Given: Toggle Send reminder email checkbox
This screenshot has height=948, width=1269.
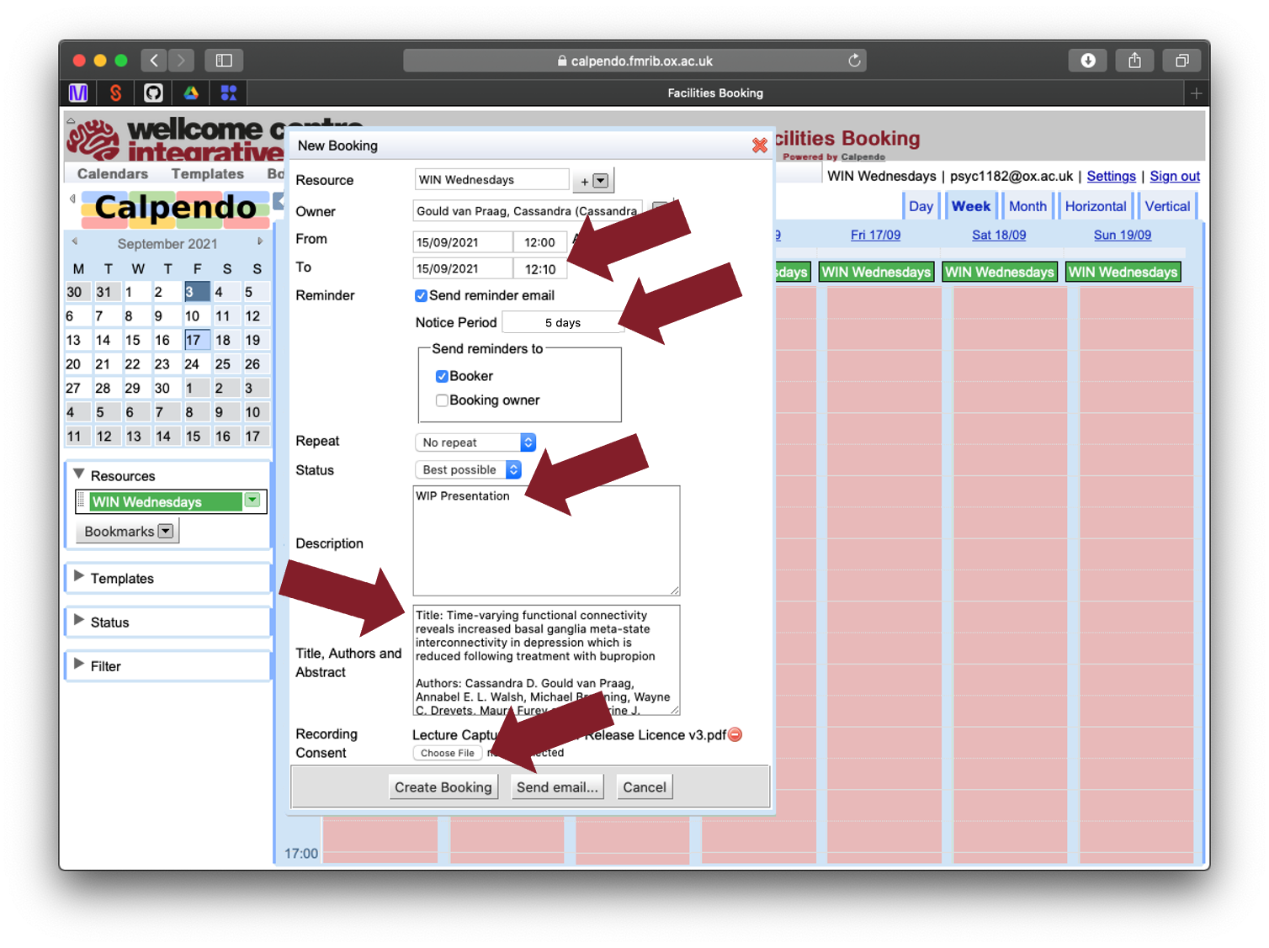Looking at the screenshot, I should tap(421, 296).
